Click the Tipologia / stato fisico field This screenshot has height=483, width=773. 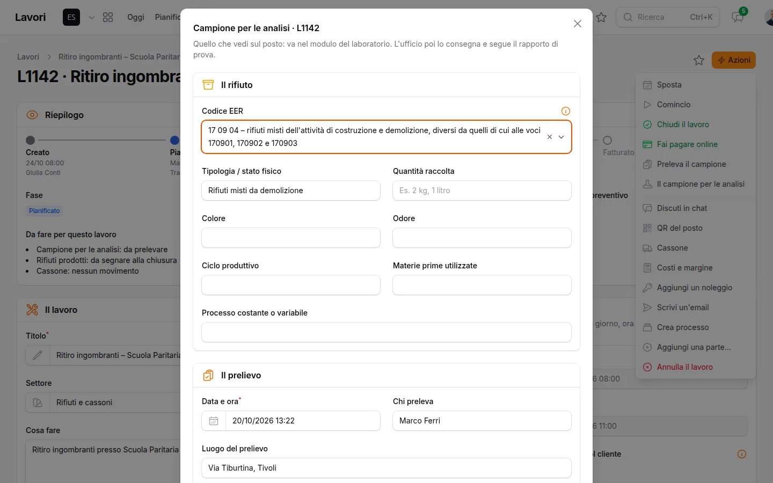click(291, 191)
